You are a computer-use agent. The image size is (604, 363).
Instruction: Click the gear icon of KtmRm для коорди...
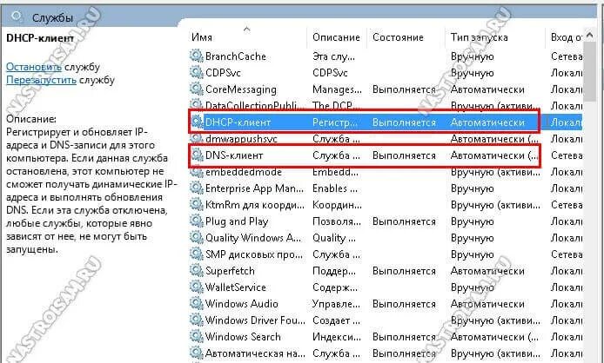[x=197, y=205]
